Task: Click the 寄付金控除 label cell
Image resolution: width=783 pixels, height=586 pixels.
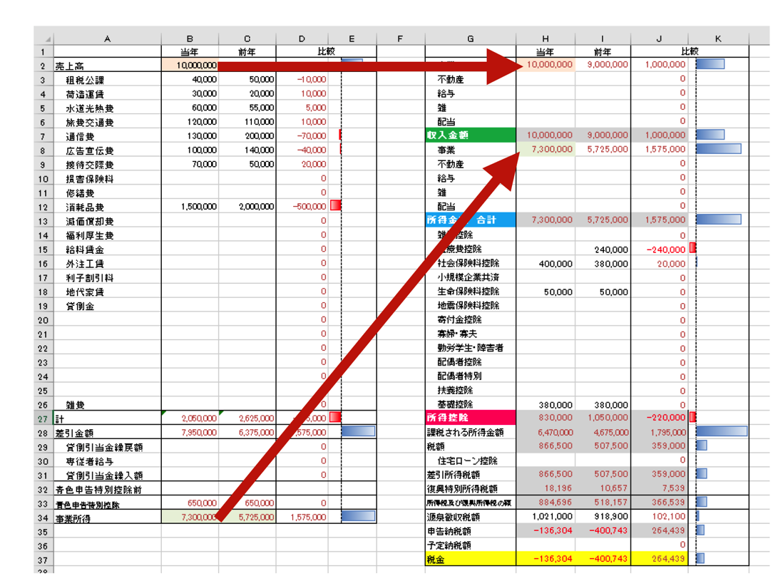Action: 471,319
